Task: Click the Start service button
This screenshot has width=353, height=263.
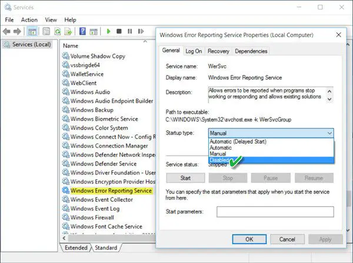Action: click(185, 178)
